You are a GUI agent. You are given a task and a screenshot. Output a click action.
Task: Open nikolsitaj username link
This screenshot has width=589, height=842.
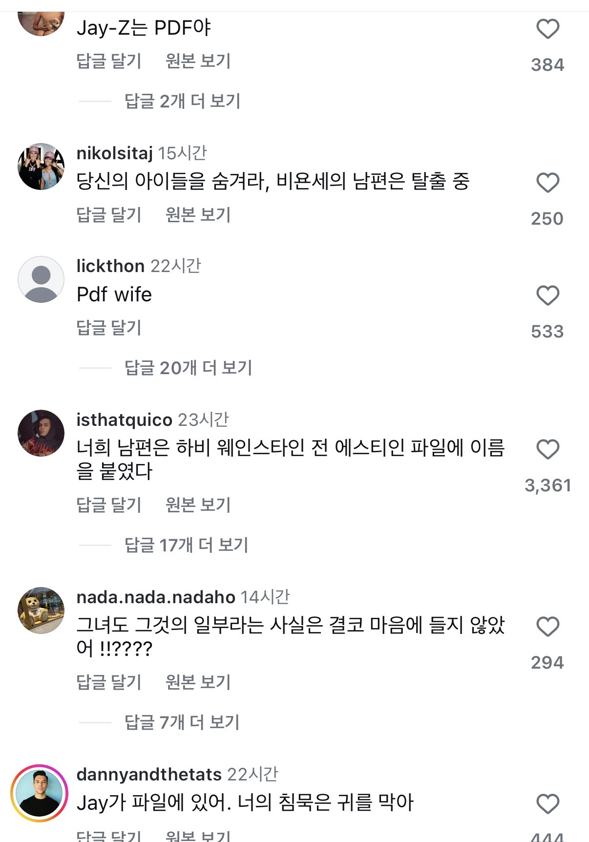tap(115, 153)
